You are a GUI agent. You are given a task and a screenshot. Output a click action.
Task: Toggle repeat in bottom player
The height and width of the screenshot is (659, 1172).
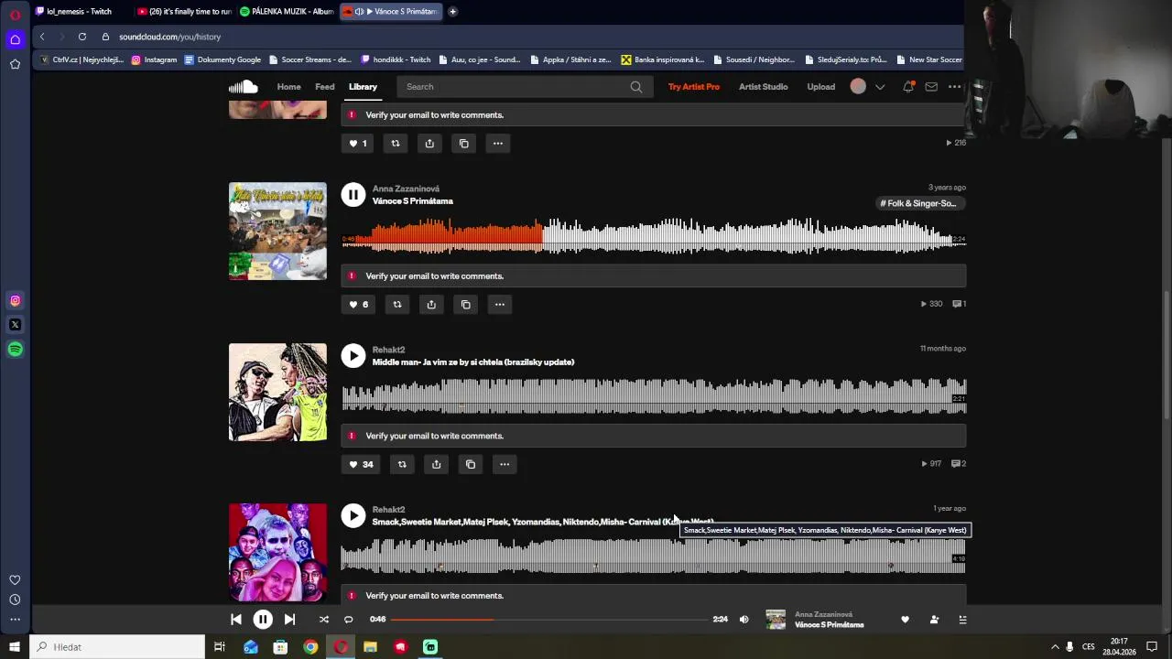coord(348,620)
